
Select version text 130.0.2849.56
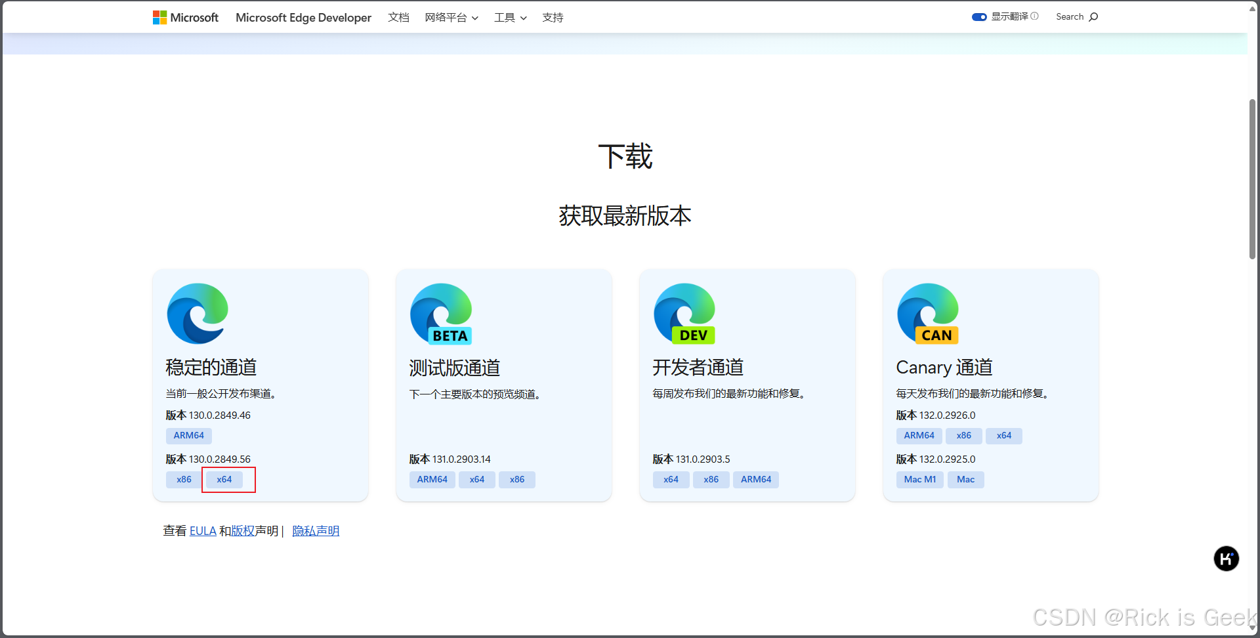[x=220, y=459]
